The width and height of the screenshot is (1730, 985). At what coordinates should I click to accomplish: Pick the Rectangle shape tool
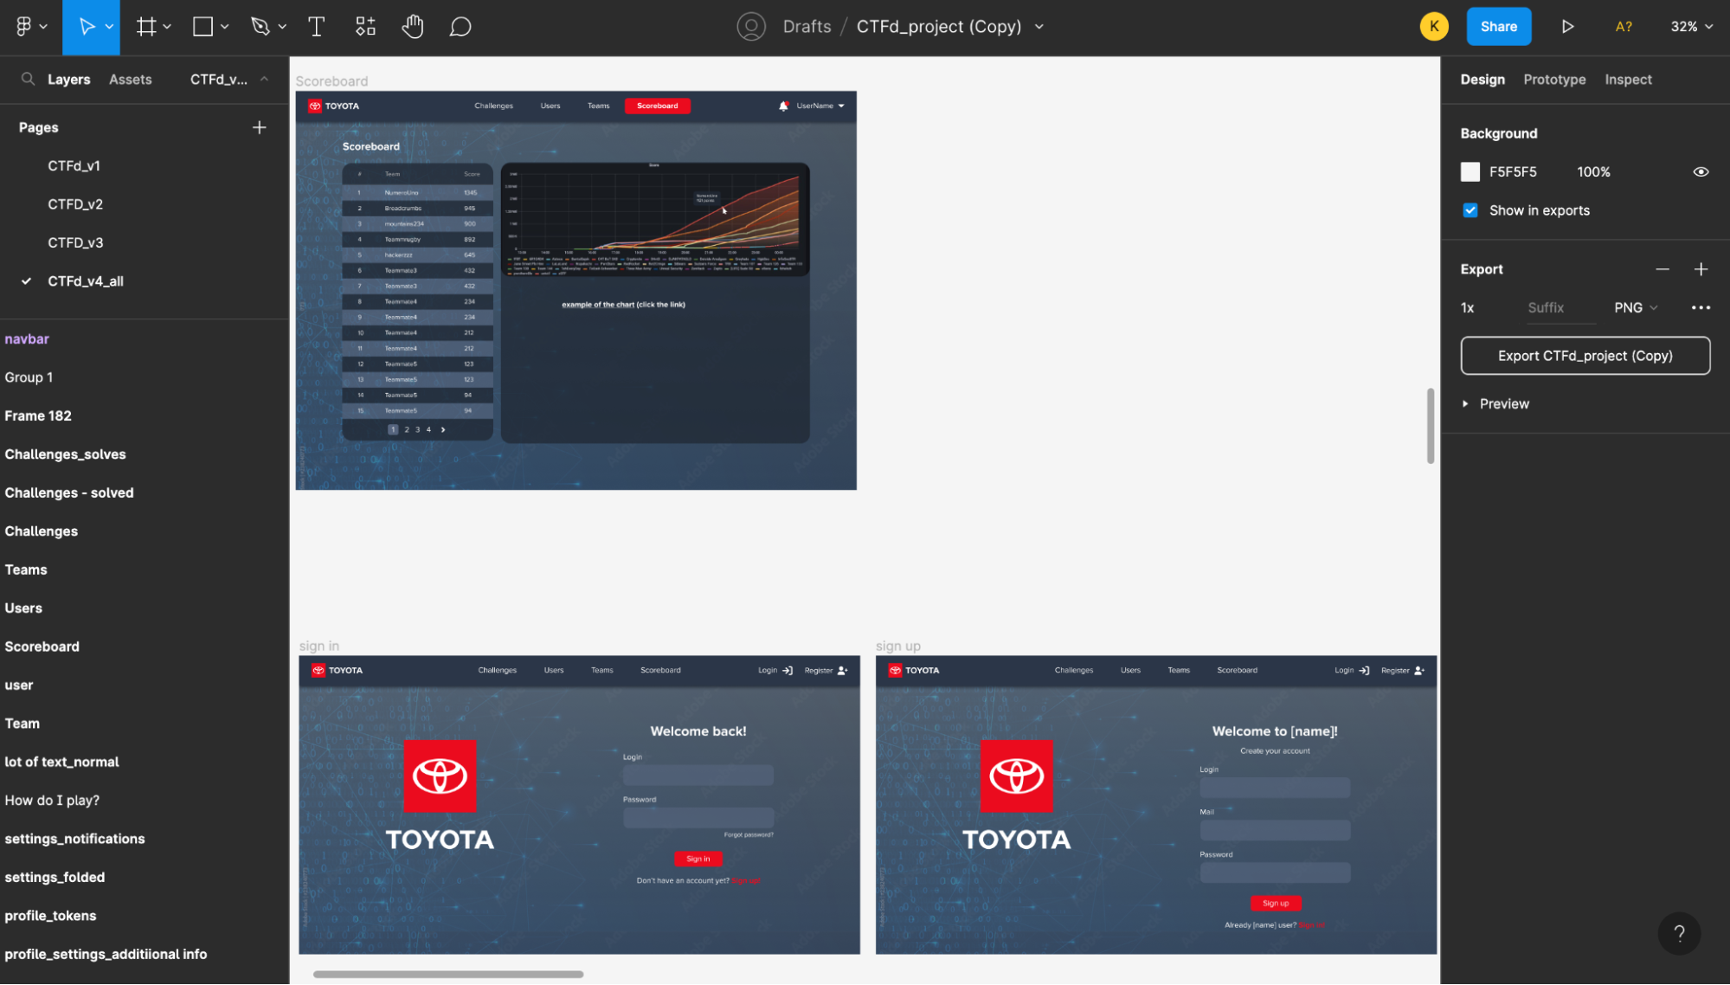(203, 27)
